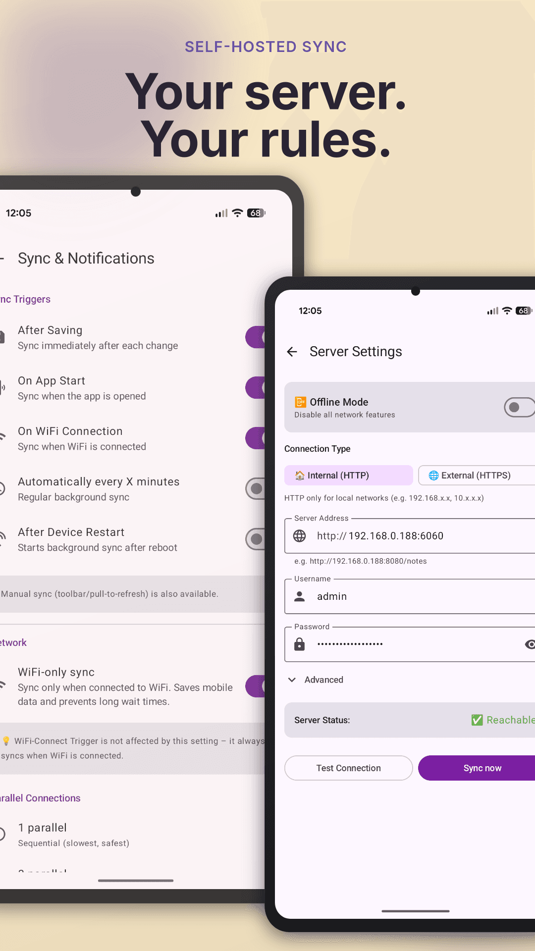Select Internal (HTTP) connection type

coord(349,475)
